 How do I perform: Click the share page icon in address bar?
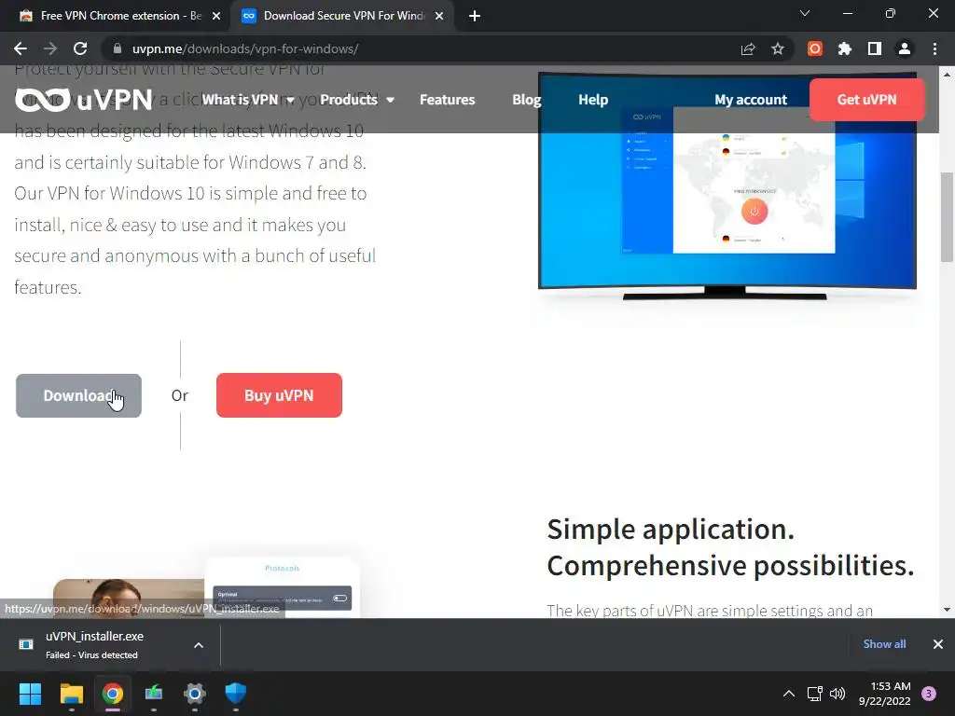coord(748,48)
